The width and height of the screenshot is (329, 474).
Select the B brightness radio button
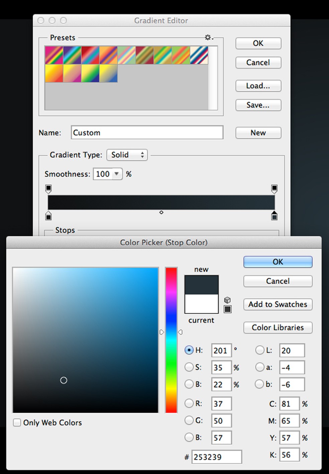pyautogui.click(x=189, y=384)
